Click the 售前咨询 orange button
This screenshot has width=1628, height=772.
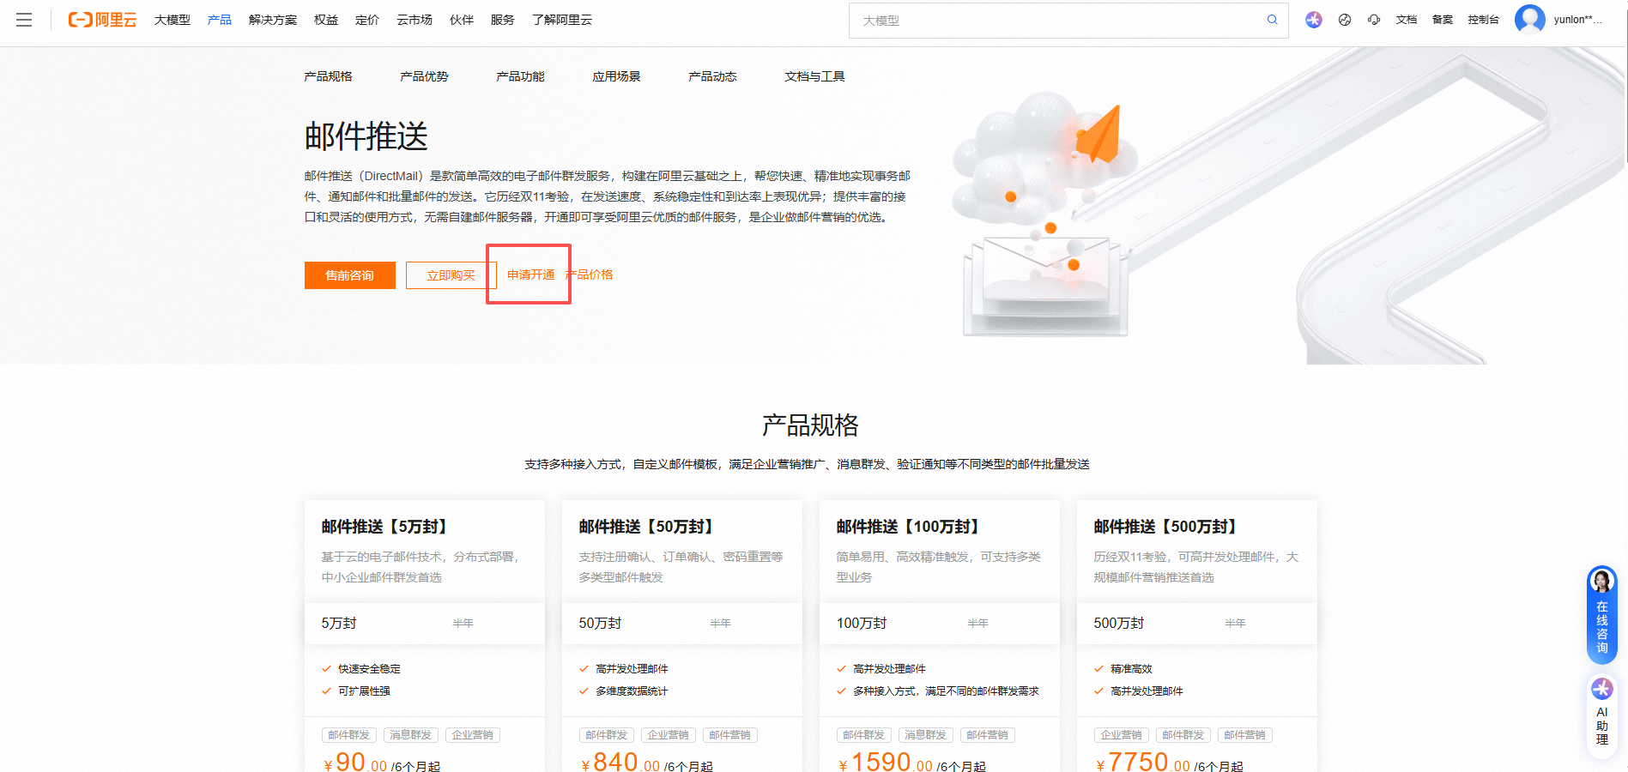click(350, 275)
